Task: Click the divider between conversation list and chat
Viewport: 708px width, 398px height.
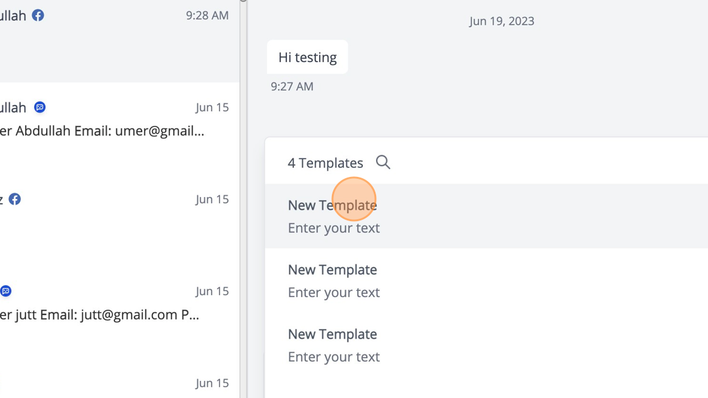Action: (243, 199)
